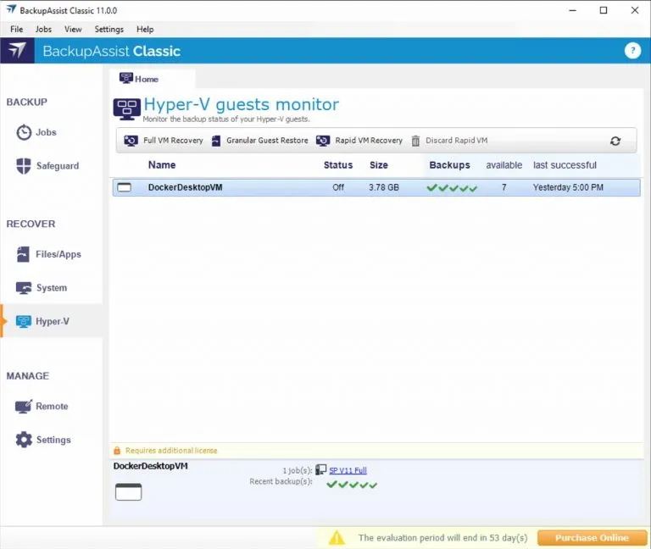
Task: Click DockerDesktopVM title in details pane
Action: coord(150,466)
